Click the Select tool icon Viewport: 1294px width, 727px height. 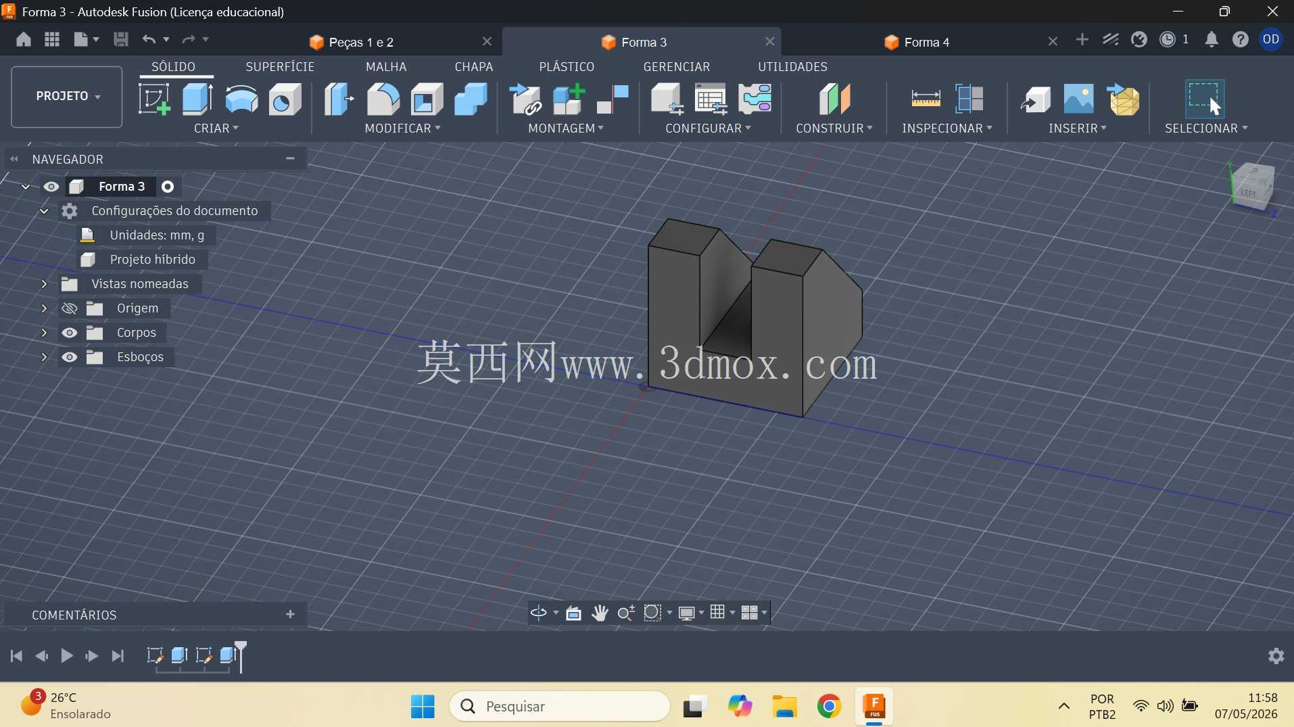(1204, 99)
